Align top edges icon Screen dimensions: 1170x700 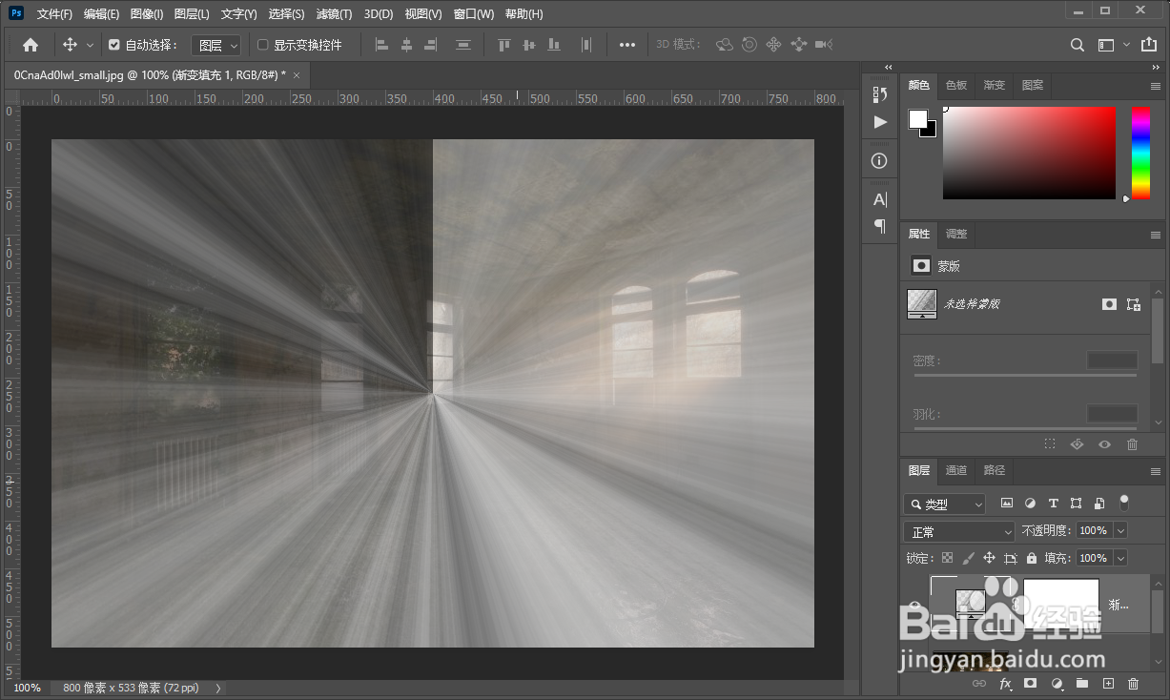[x=504, y=45]
